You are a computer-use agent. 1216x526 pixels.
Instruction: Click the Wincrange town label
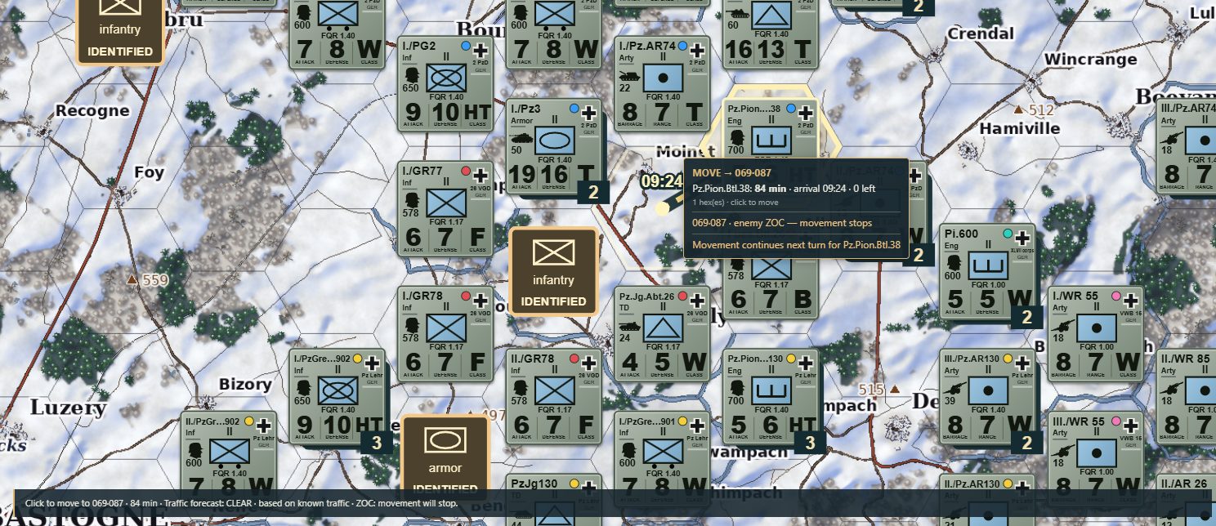coord(1090,60)
